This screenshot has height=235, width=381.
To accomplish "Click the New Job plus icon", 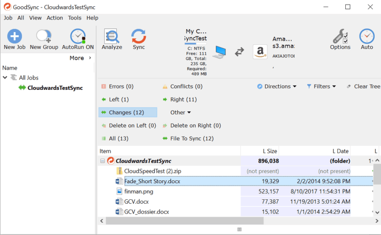I will pyautogui.click(x=15, y=36).
